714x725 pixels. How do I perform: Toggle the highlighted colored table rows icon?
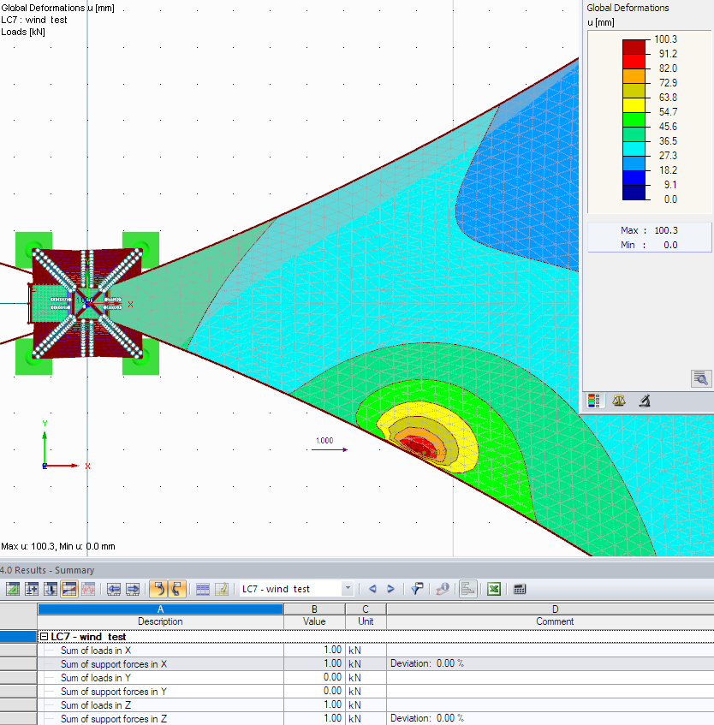click(69, 589)
